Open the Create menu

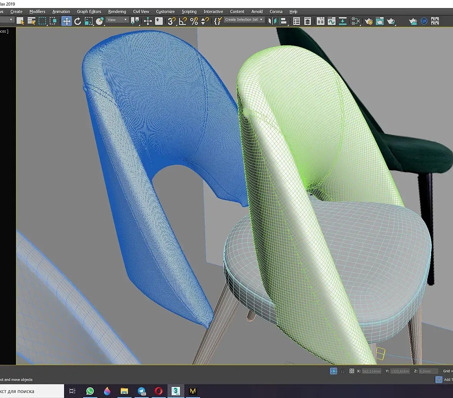click(x=16, y=12)
